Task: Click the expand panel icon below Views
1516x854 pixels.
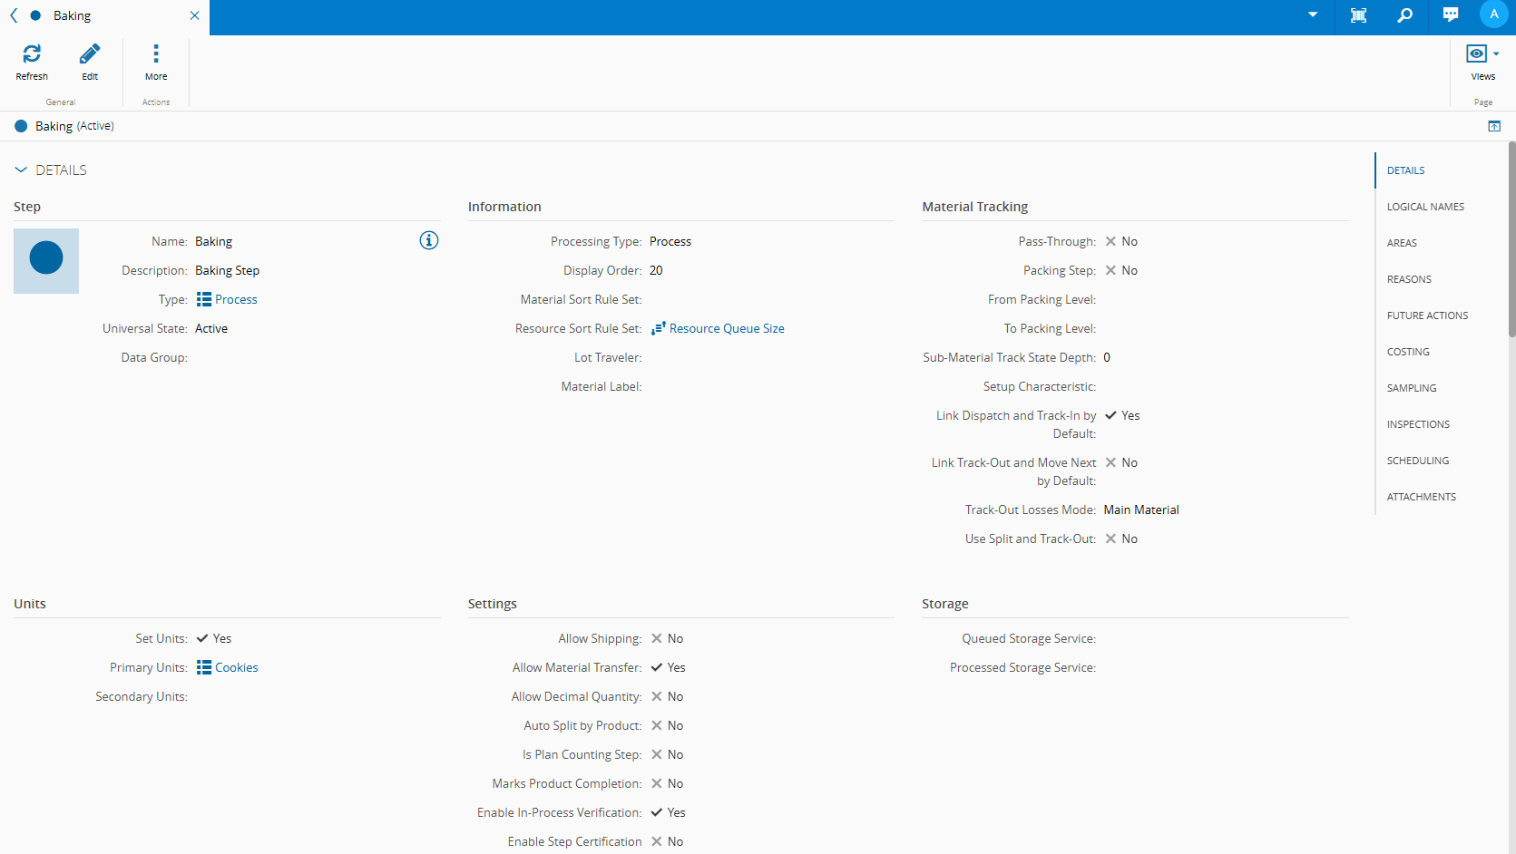Action: click(x=1494, y=126)
